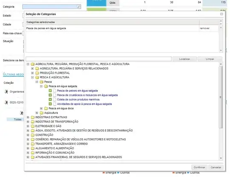Expand ATIVIDADES FINANCEIRAS, DE SEGUROS node
The height and width of the screenshot is (177, 230).
point(28,157)
